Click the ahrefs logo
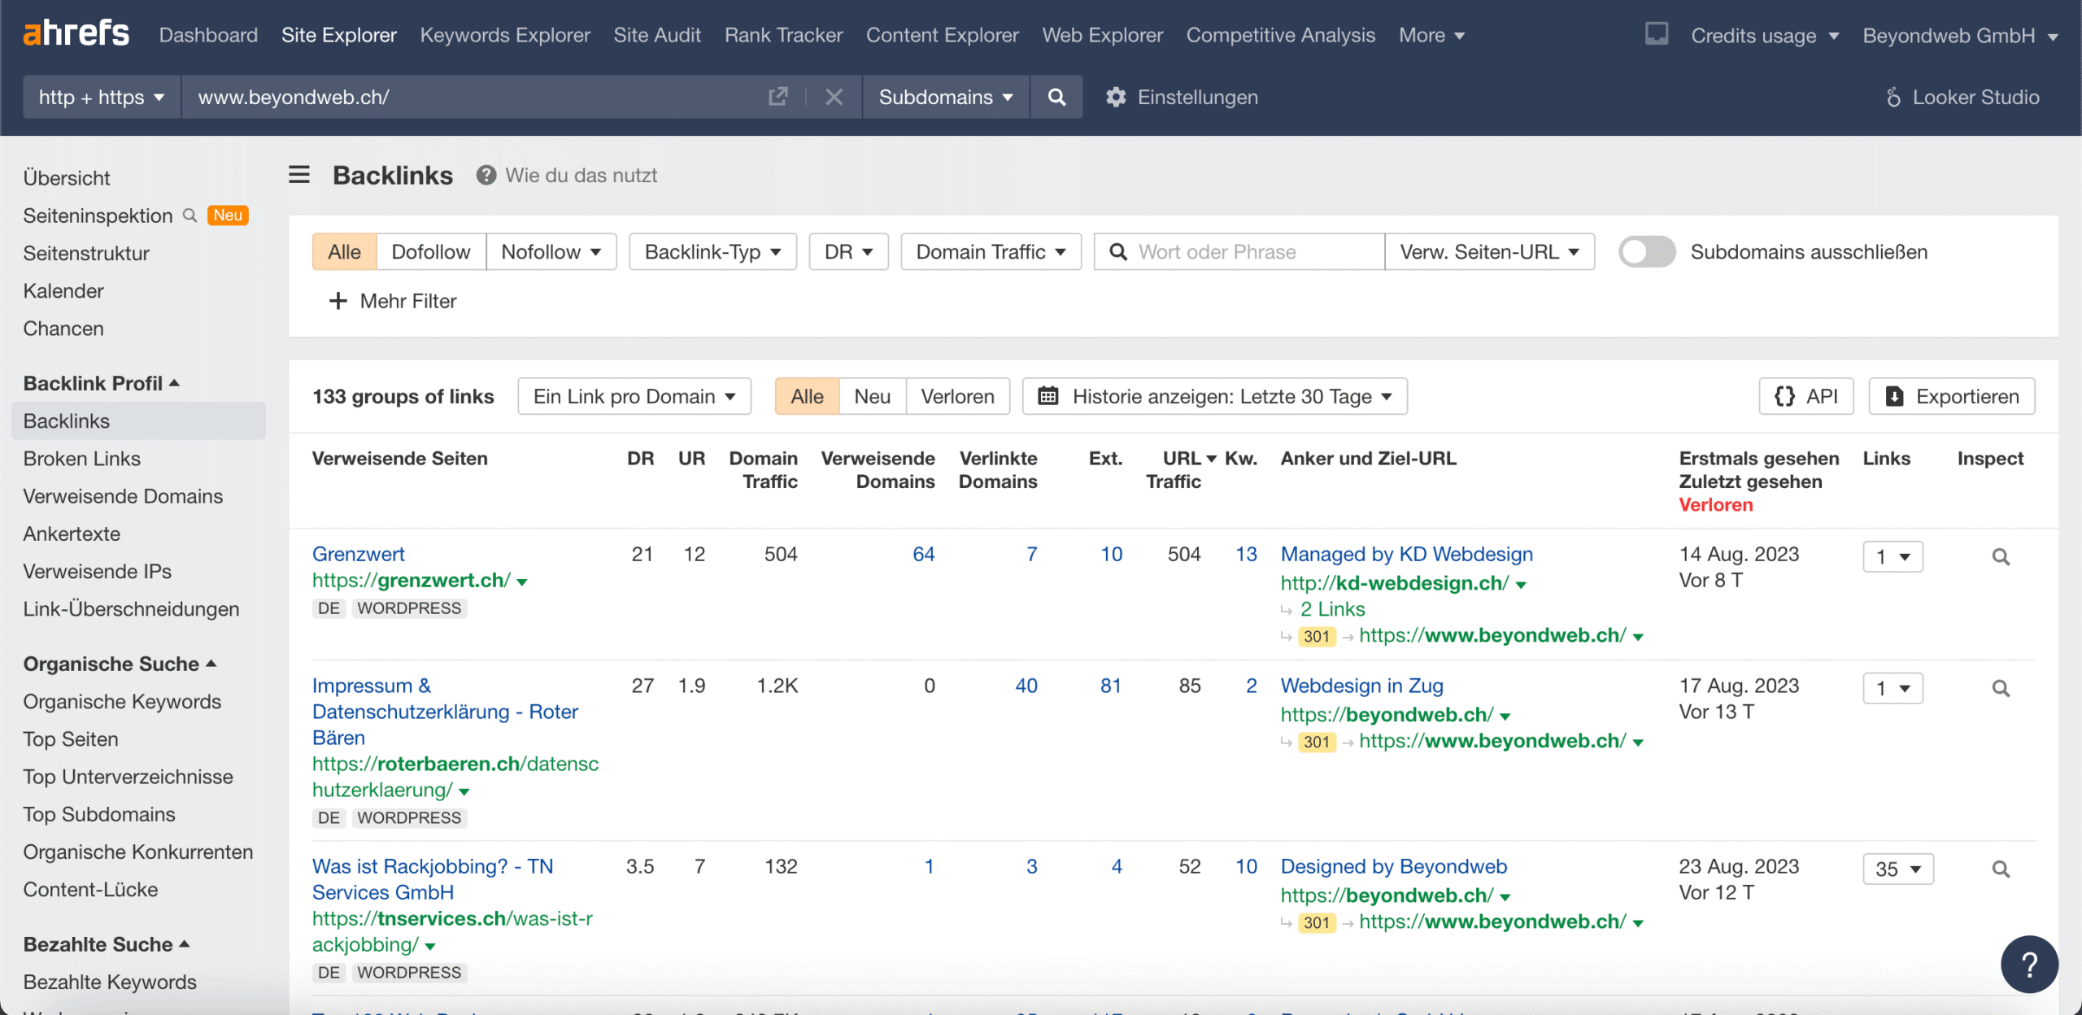 [76, 34]
